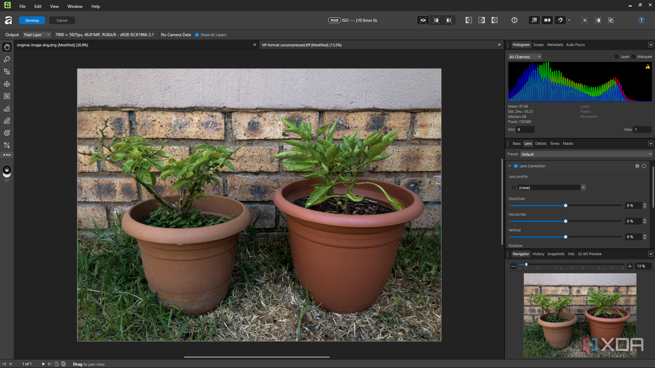Viewport: 655px width, 368px height.
Task: Click the Cancel button
Action: [62, 20]
